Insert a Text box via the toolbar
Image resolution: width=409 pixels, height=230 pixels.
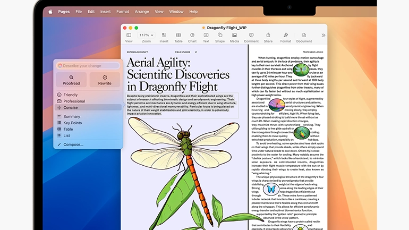206,38
